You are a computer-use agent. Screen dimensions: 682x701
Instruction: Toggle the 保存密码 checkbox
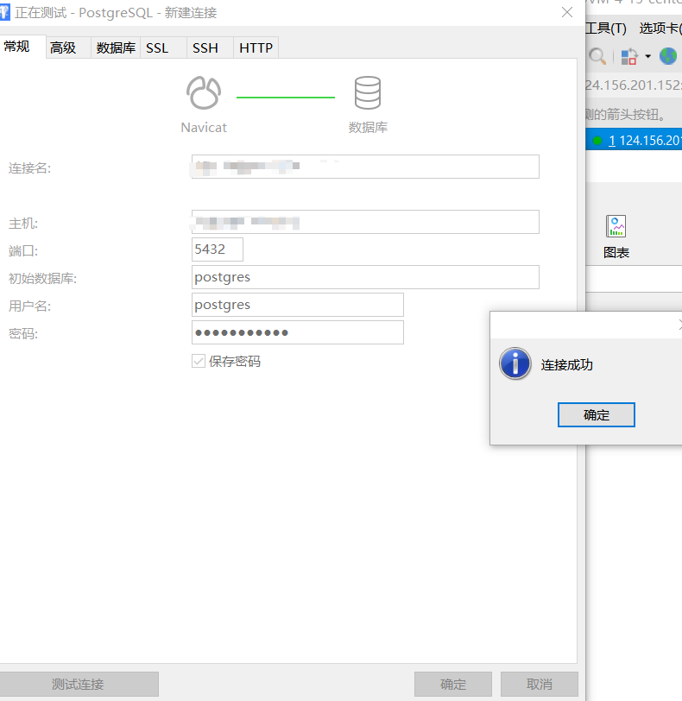199,361
